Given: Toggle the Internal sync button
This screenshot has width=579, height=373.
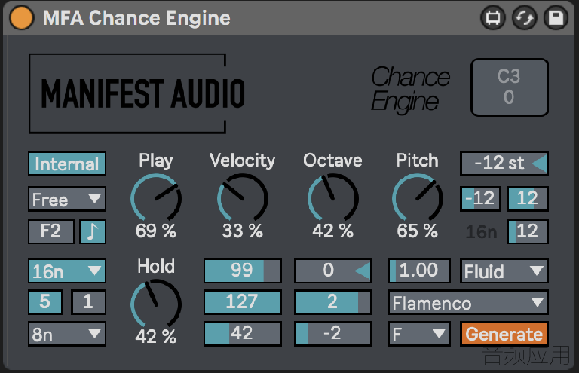Looking at the screenshot, I should coord(67,164).
